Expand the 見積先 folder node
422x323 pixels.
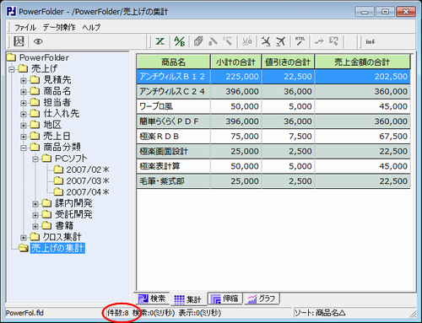[24, 80]
